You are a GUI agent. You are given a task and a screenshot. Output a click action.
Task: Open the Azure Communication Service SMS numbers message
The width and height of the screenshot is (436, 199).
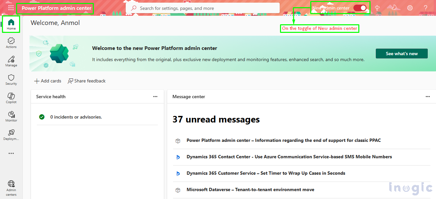pyautogui.click(x=289, y=157)
